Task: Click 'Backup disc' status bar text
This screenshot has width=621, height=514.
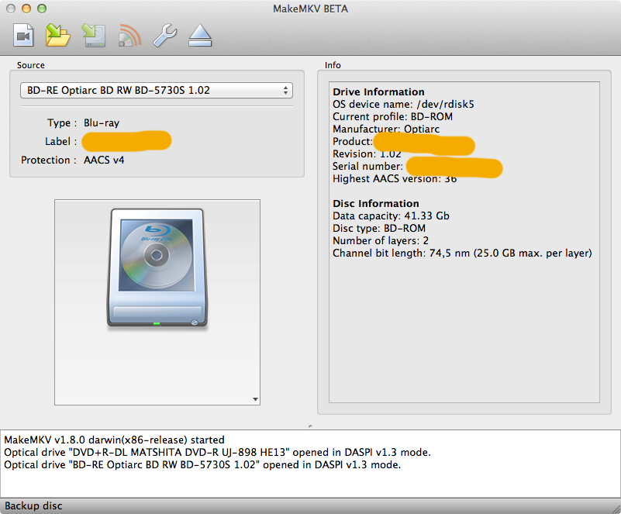Action: pyautogui.click(x=33, y=505)
